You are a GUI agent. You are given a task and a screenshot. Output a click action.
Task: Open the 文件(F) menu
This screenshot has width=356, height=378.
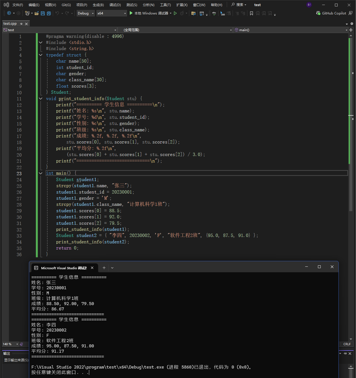click(18, 5)
